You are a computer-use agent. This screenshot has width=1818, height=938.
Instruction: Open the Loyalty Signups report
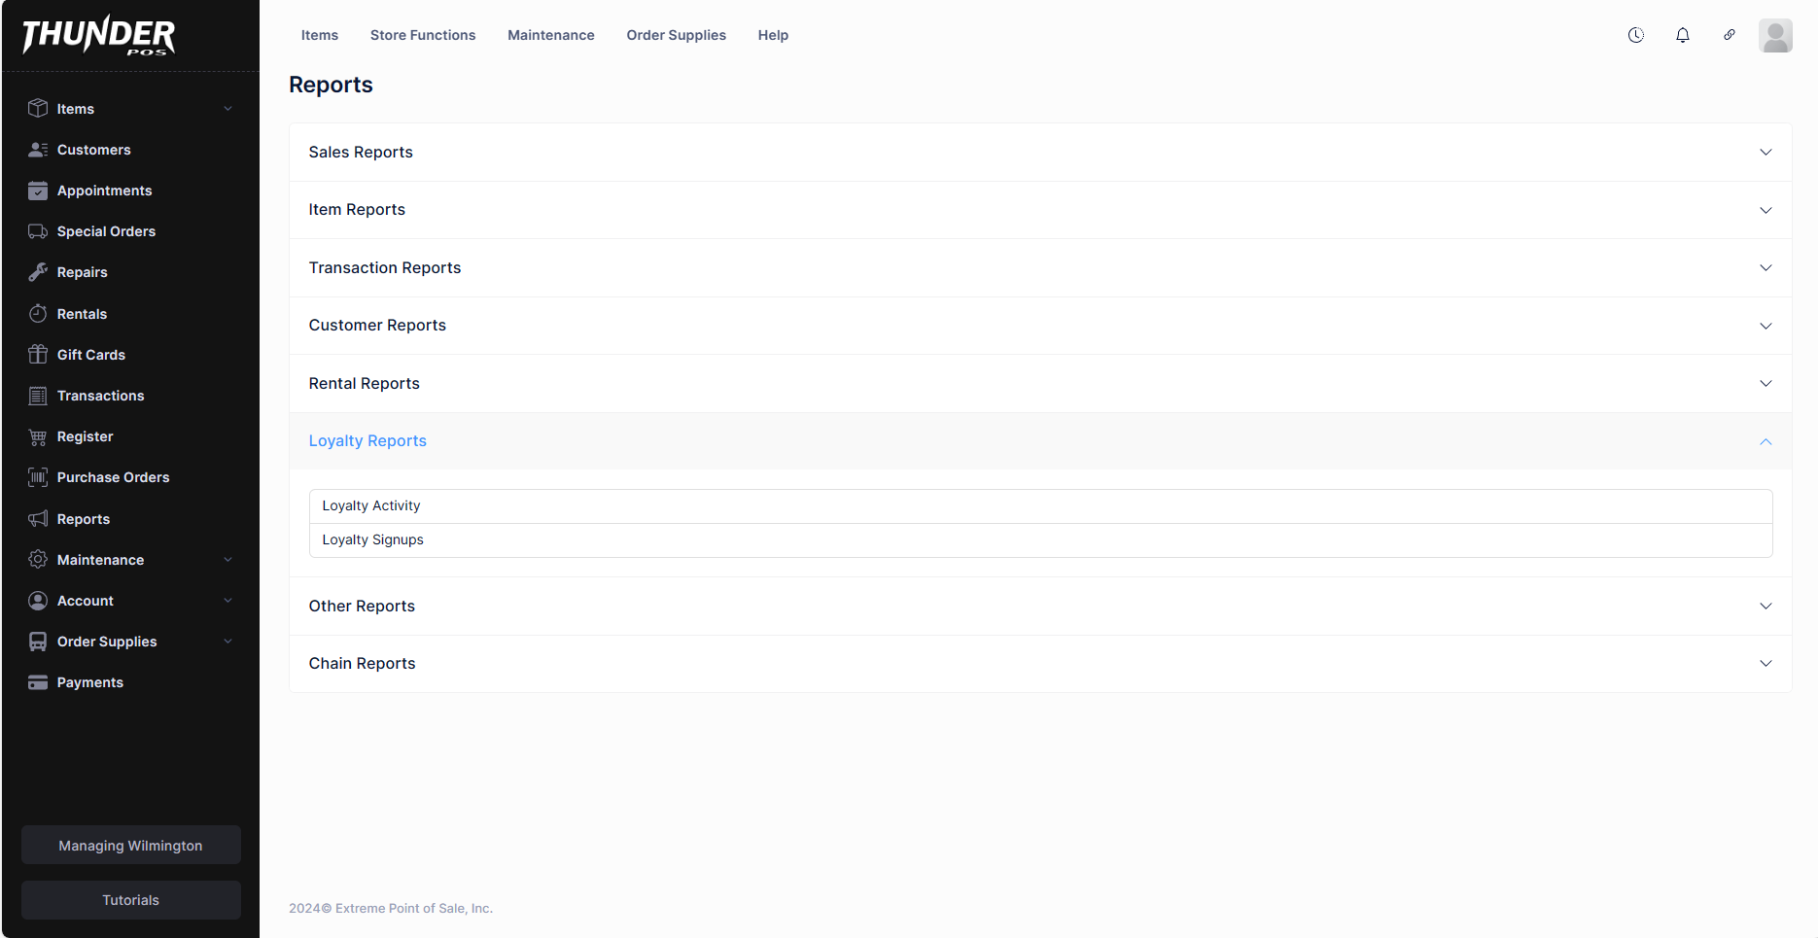point(373,540)
